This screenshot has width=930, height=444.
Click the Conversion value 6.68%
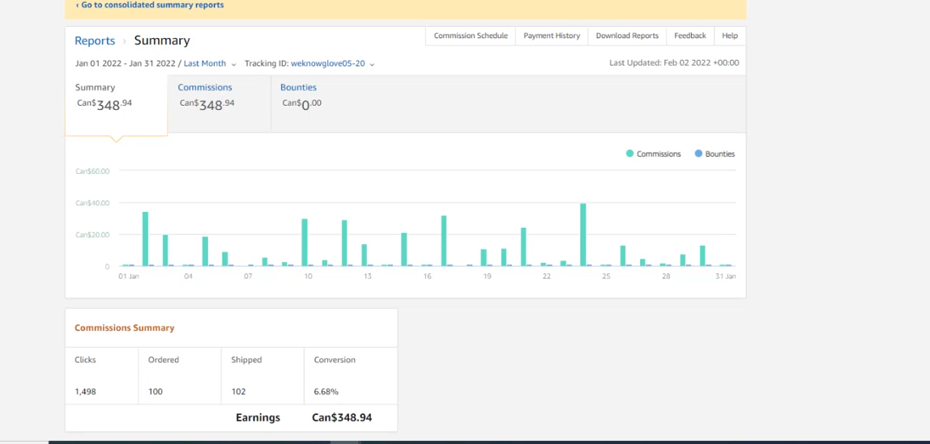tap(326, 392)
